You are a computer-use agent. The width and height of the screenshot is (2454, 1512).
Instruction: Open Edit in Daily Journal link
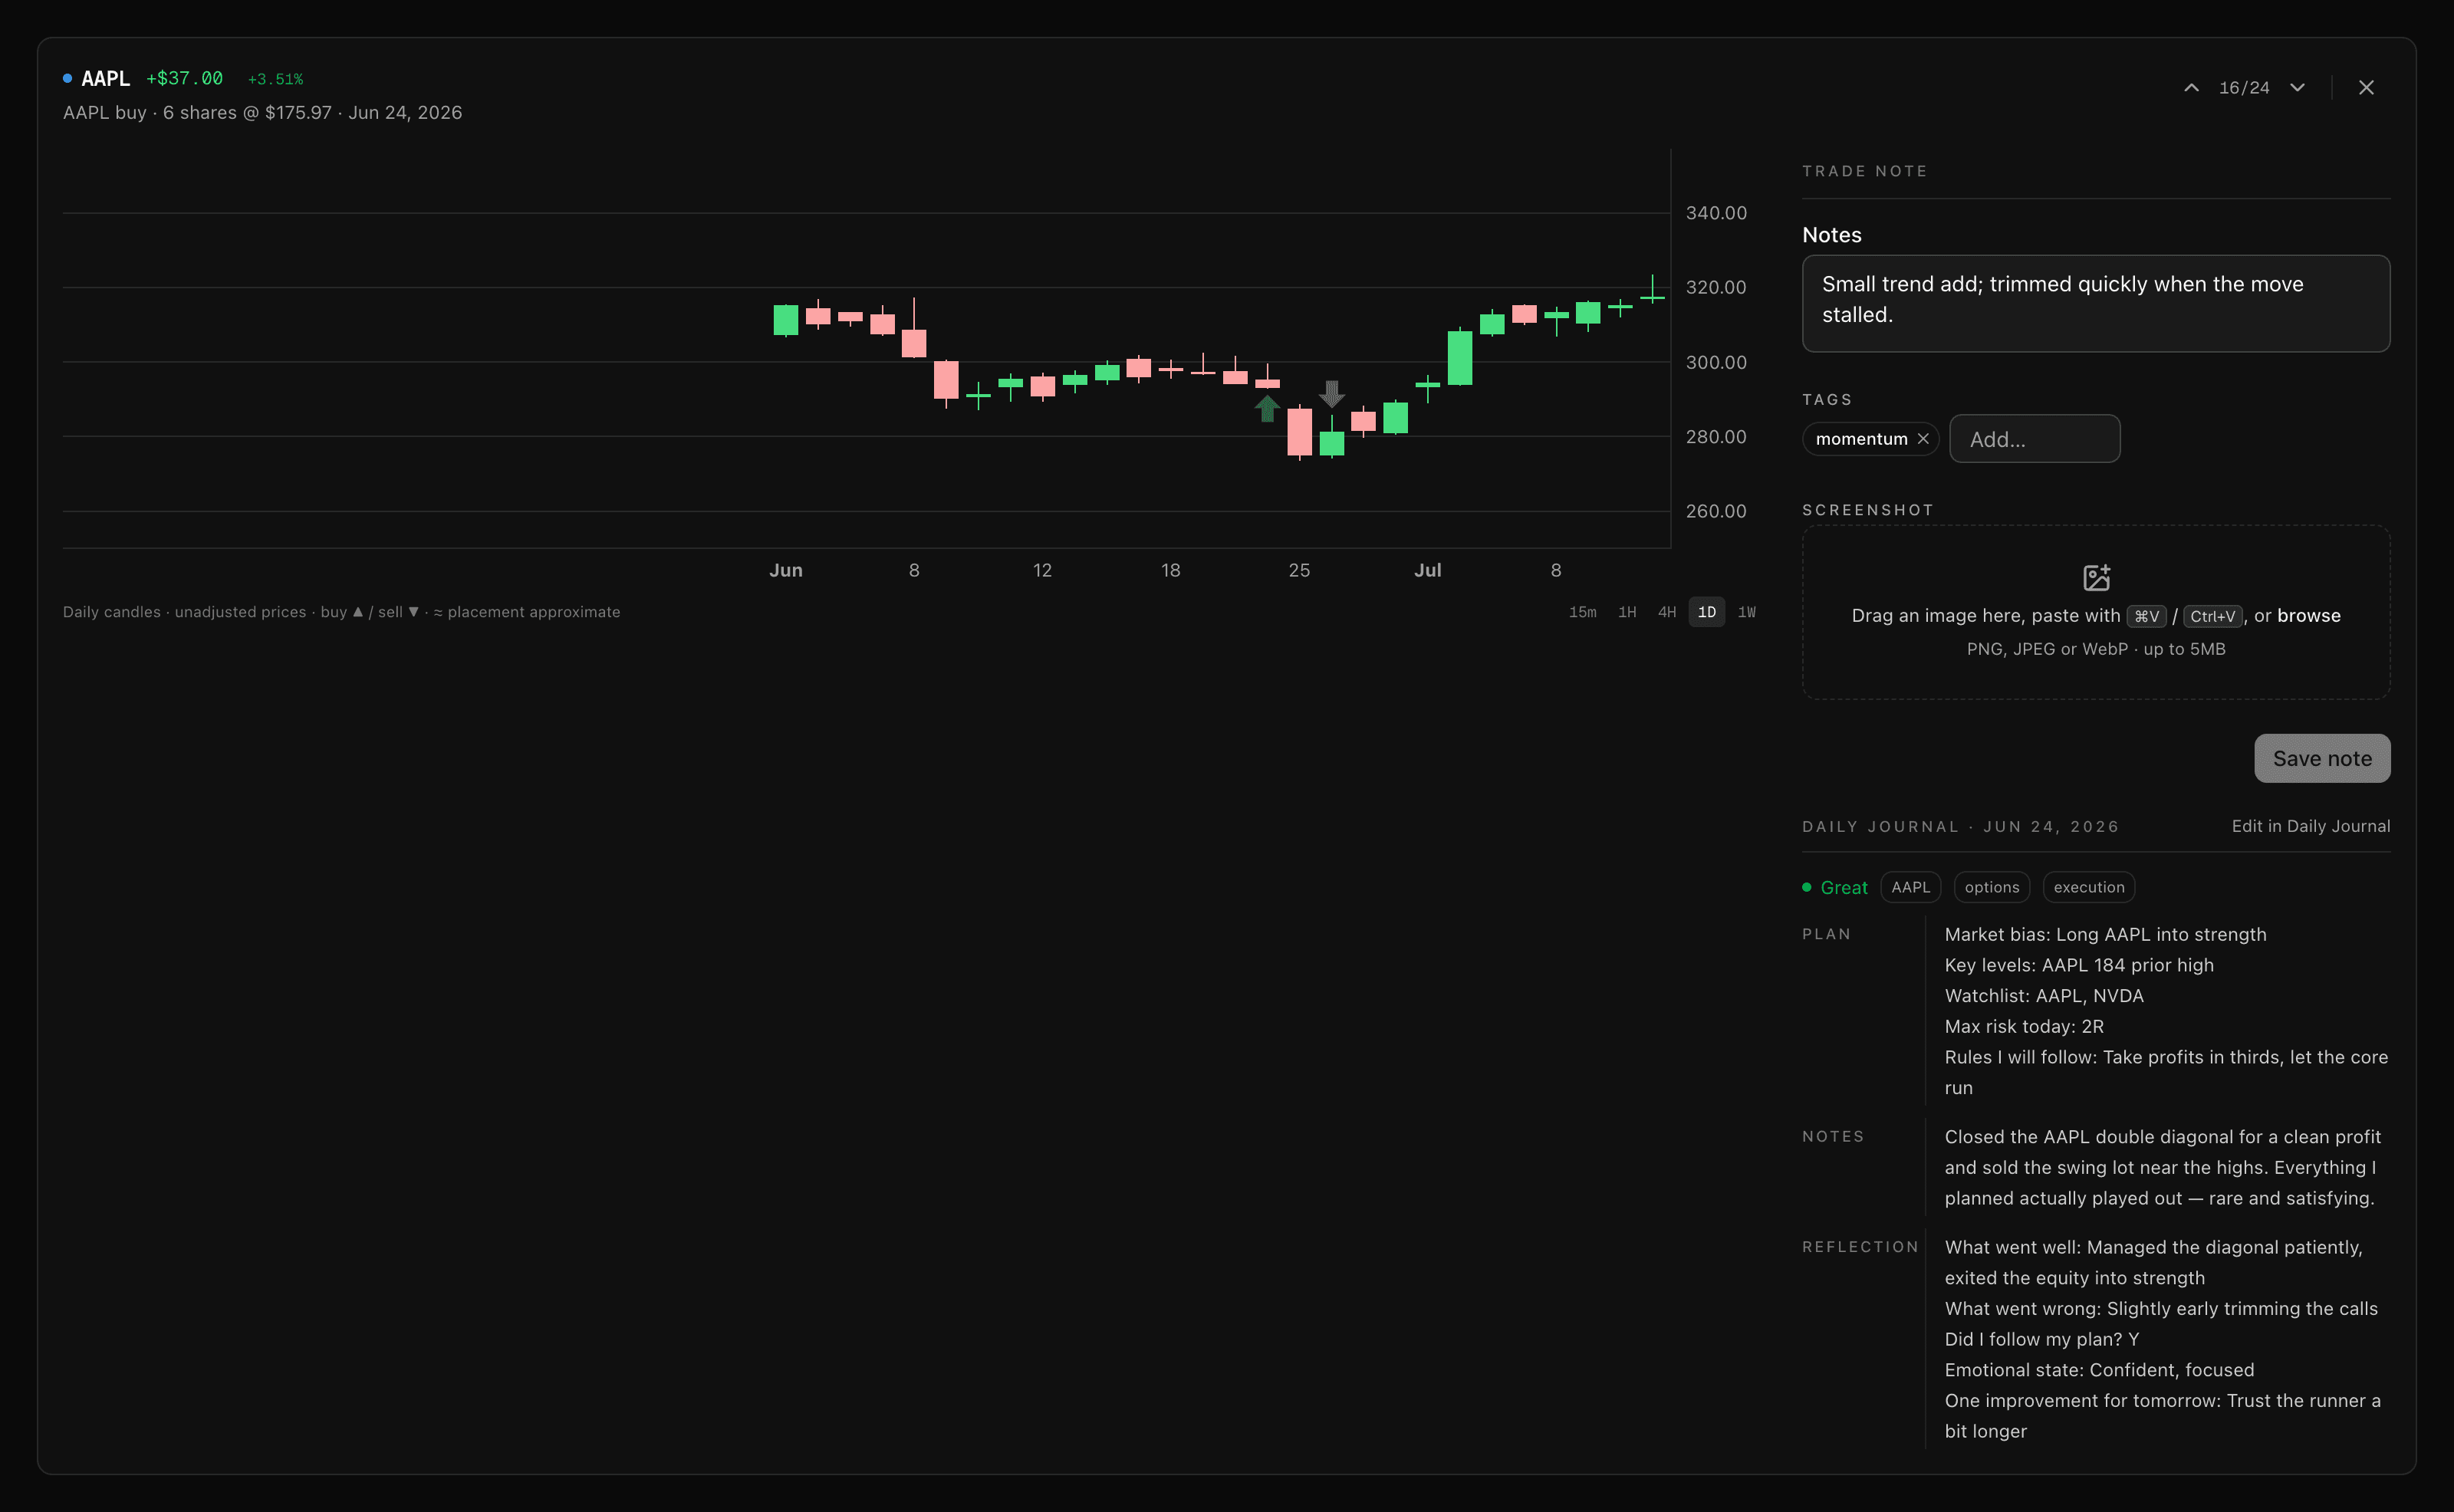pyautogui.click(x=2311, y=826)
